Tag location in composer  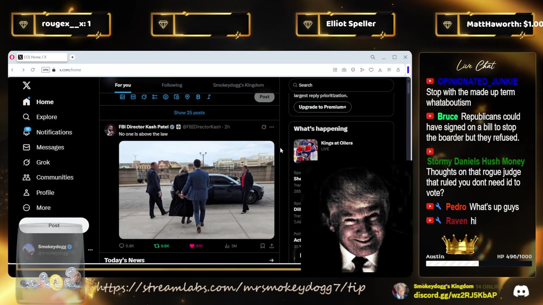[x=187, y=97]
